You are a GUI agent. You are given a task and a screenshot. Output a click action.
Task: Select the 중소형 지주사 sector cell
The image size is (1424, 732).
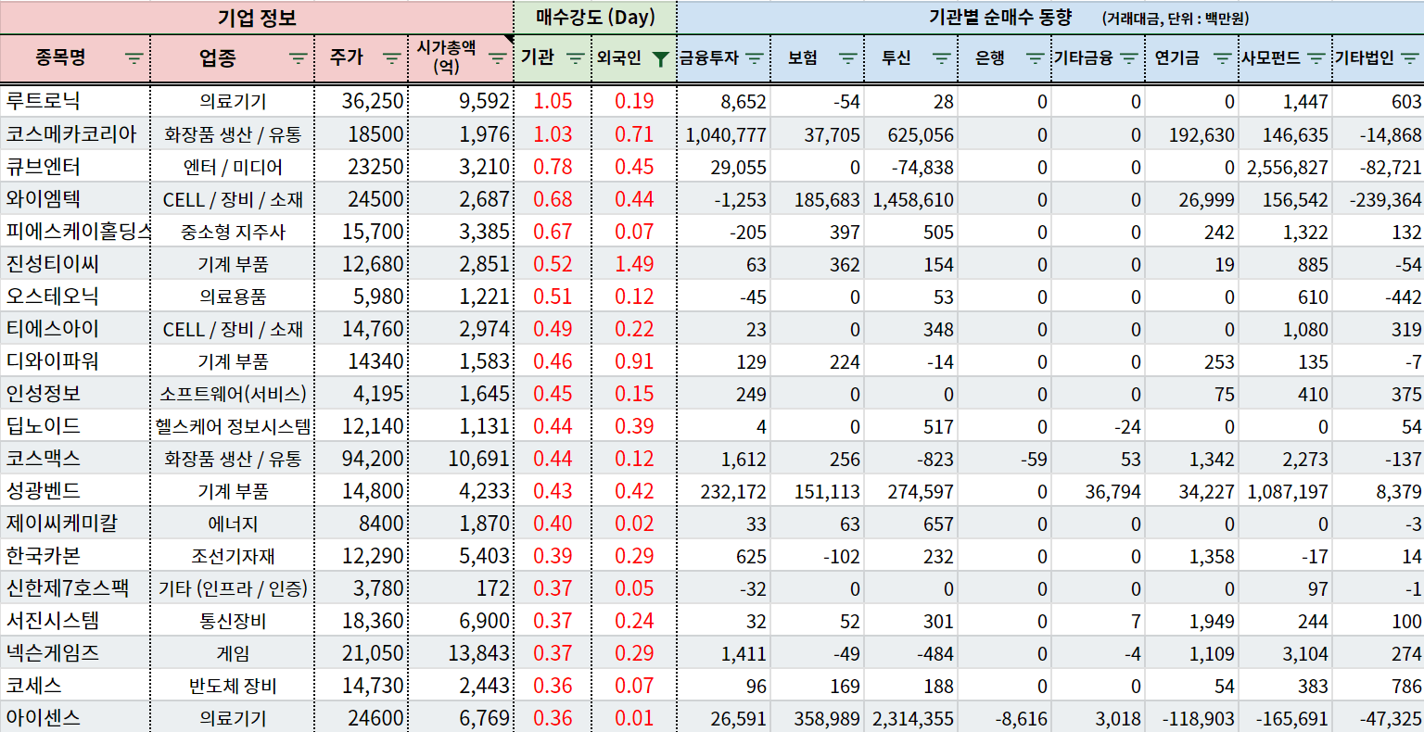pyautogui.click(x=233, y=232)
